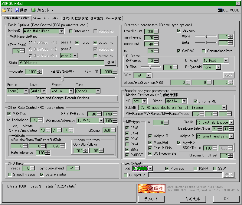The height and width of the screenshot is (205, 242).
Task: Toggle the Deblock checkbox
Action: tap(179, 31)
